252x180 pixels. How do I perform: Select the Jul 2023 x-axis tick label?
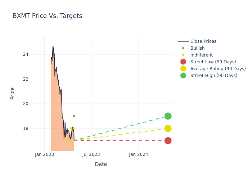91,154
